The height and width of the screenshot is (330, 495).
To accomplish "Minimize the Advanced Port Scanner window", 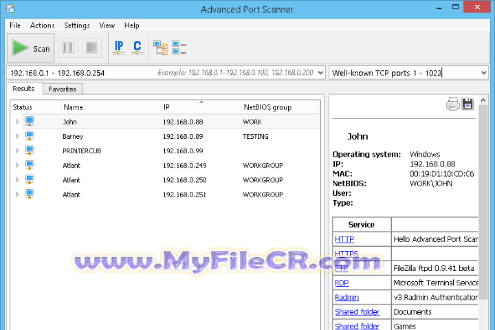I will pos(439,8).
